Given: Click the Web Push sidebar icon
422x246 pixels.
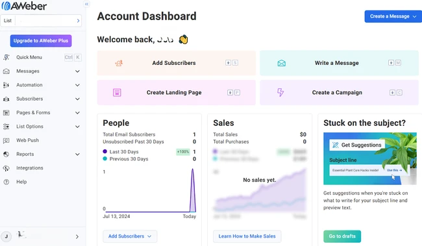Looking at the screenshot, I should coord(6,140).
